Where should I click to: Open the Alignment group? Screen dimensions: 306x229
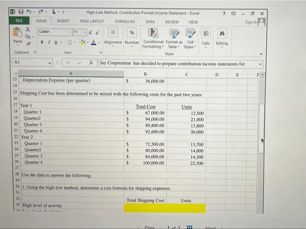tap(113, 38)
